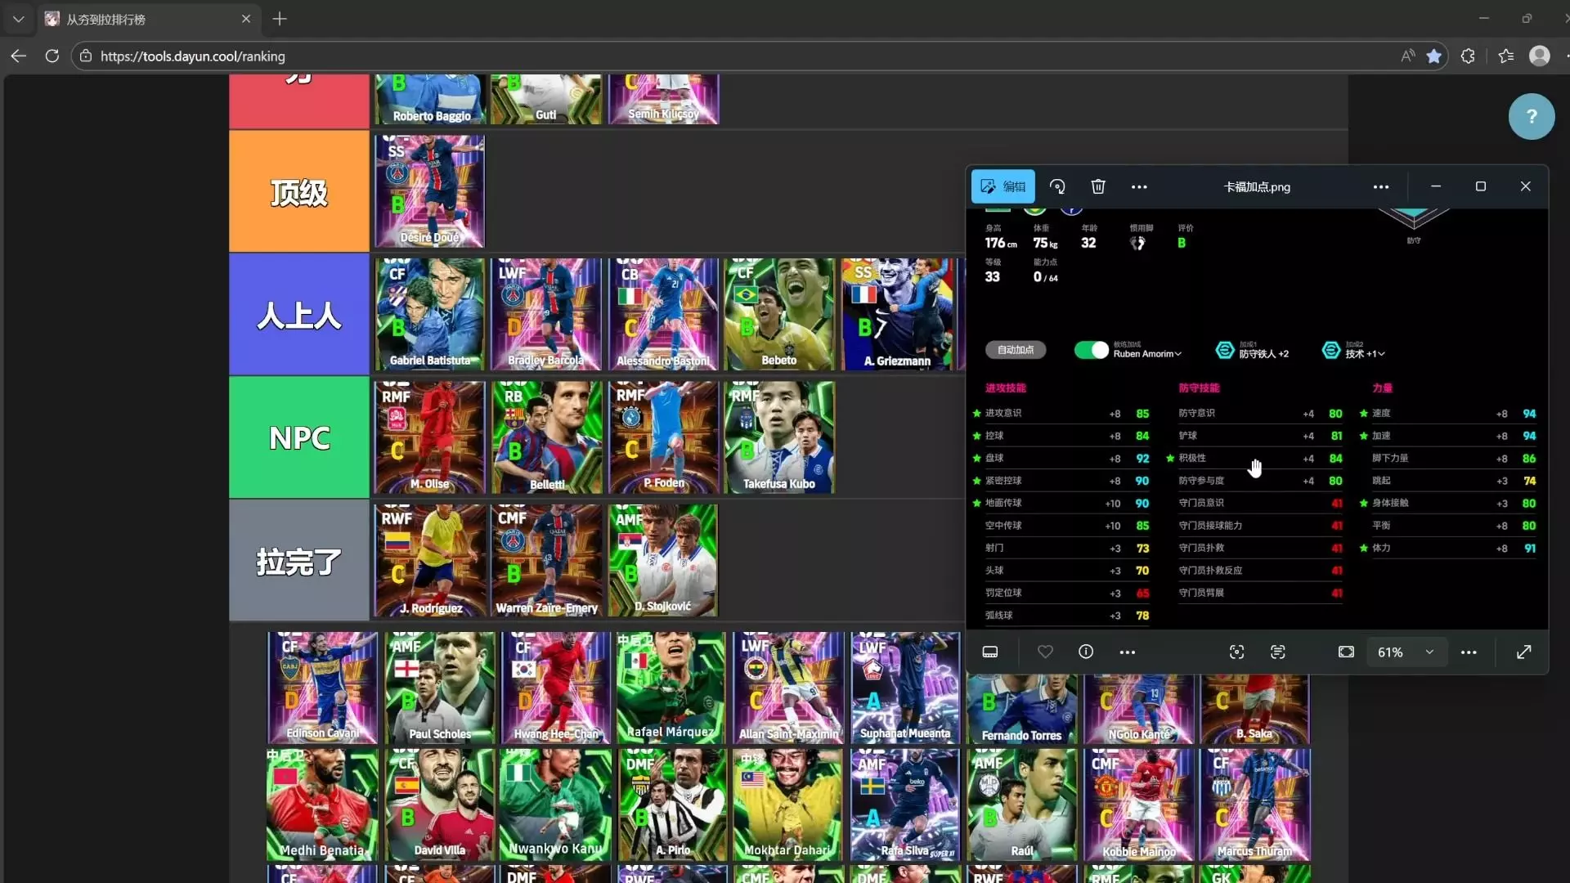This screenshot has height=883, width=1570.
Task: Click the 顶级 orange tier label
Action: pos(299,192)
